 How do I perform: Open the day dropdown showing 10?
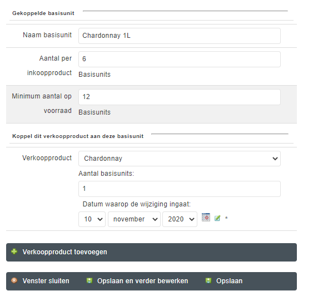(92, 219)
